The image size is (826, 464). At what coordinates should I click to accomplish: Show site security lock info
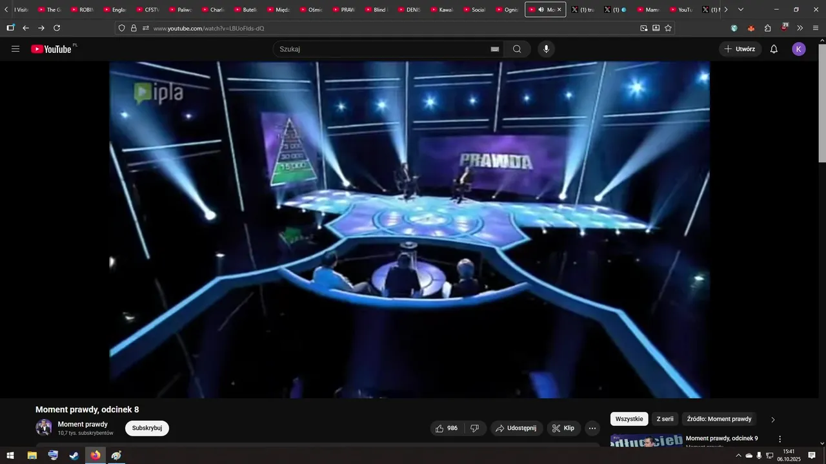(x=134, y=28)
